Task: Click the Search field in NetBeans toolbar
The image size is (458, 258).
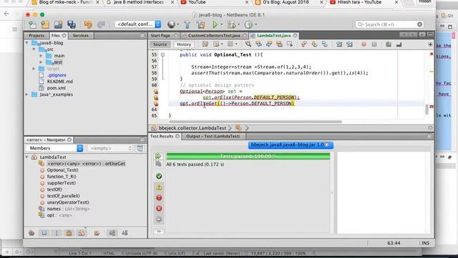Action: tap(389, 24)
